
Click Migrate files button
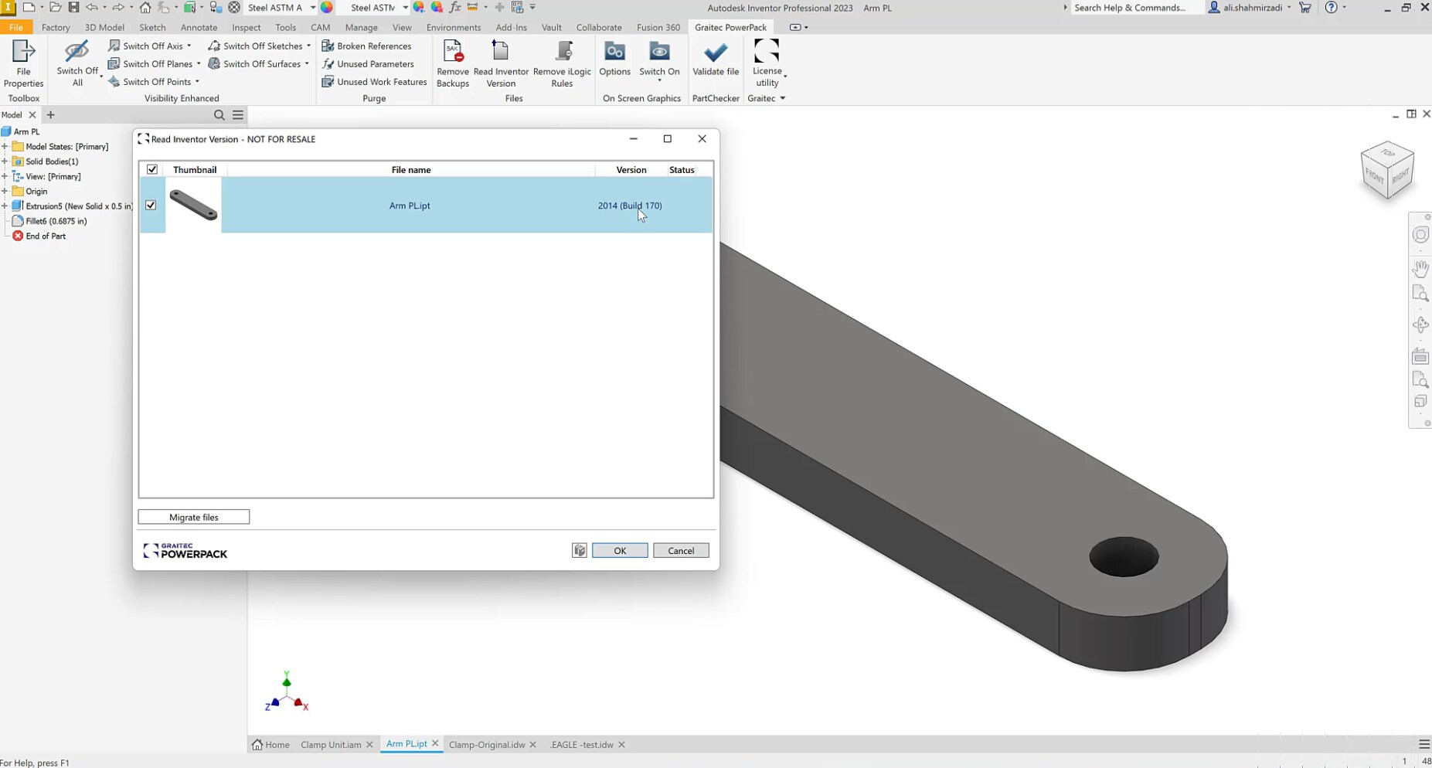194,517
